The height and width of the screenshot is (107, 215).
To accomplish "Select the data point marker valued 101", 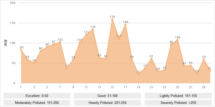I will (80, 43).
